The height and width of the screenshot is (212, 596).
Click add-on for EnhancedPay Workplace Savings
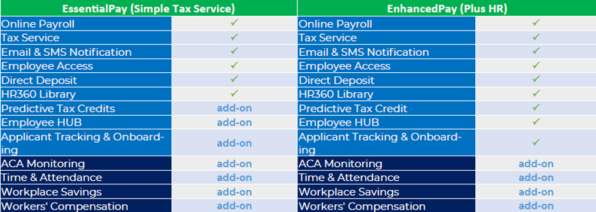pyautogui.click(x=536, y=192)
